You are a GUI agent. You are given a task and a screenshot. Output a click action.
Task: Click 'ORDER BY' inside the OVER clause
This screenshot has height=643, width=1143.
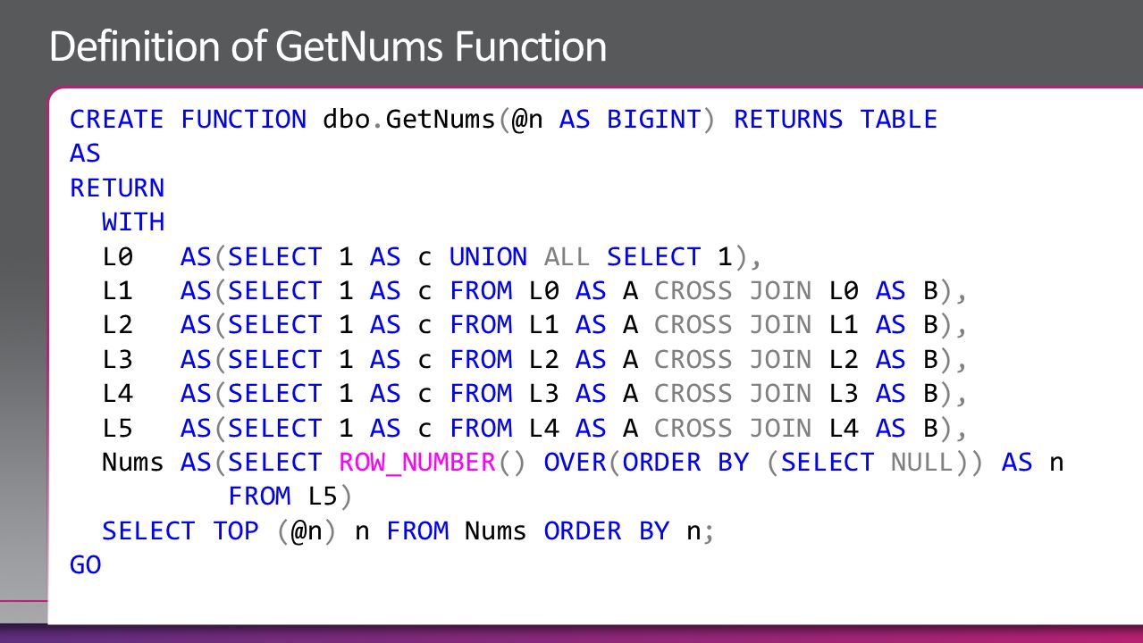[x=685, y=463]
